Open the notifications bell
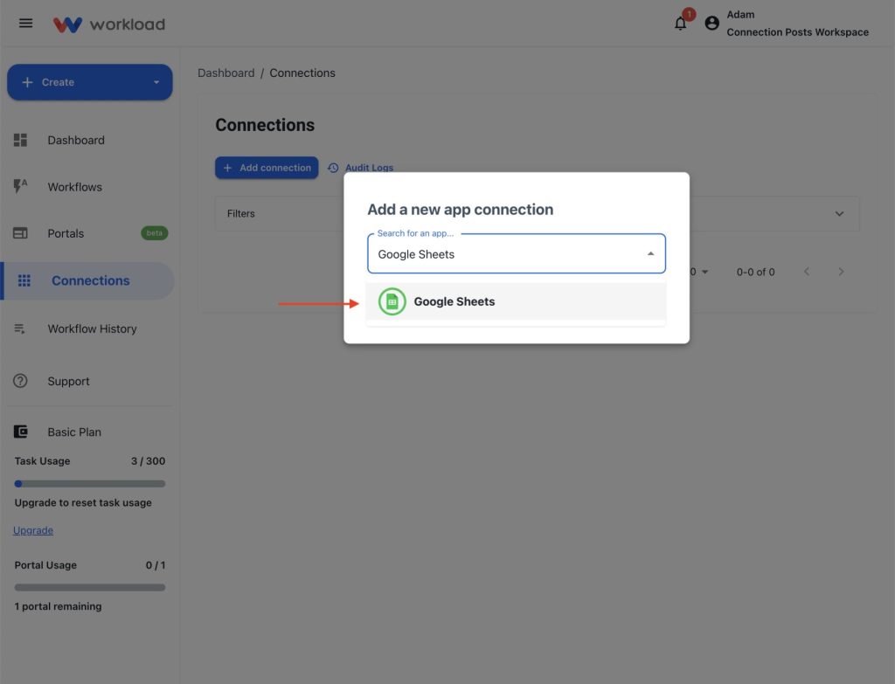The height and width of the screenshot is (684, 895). click(680, 24)
